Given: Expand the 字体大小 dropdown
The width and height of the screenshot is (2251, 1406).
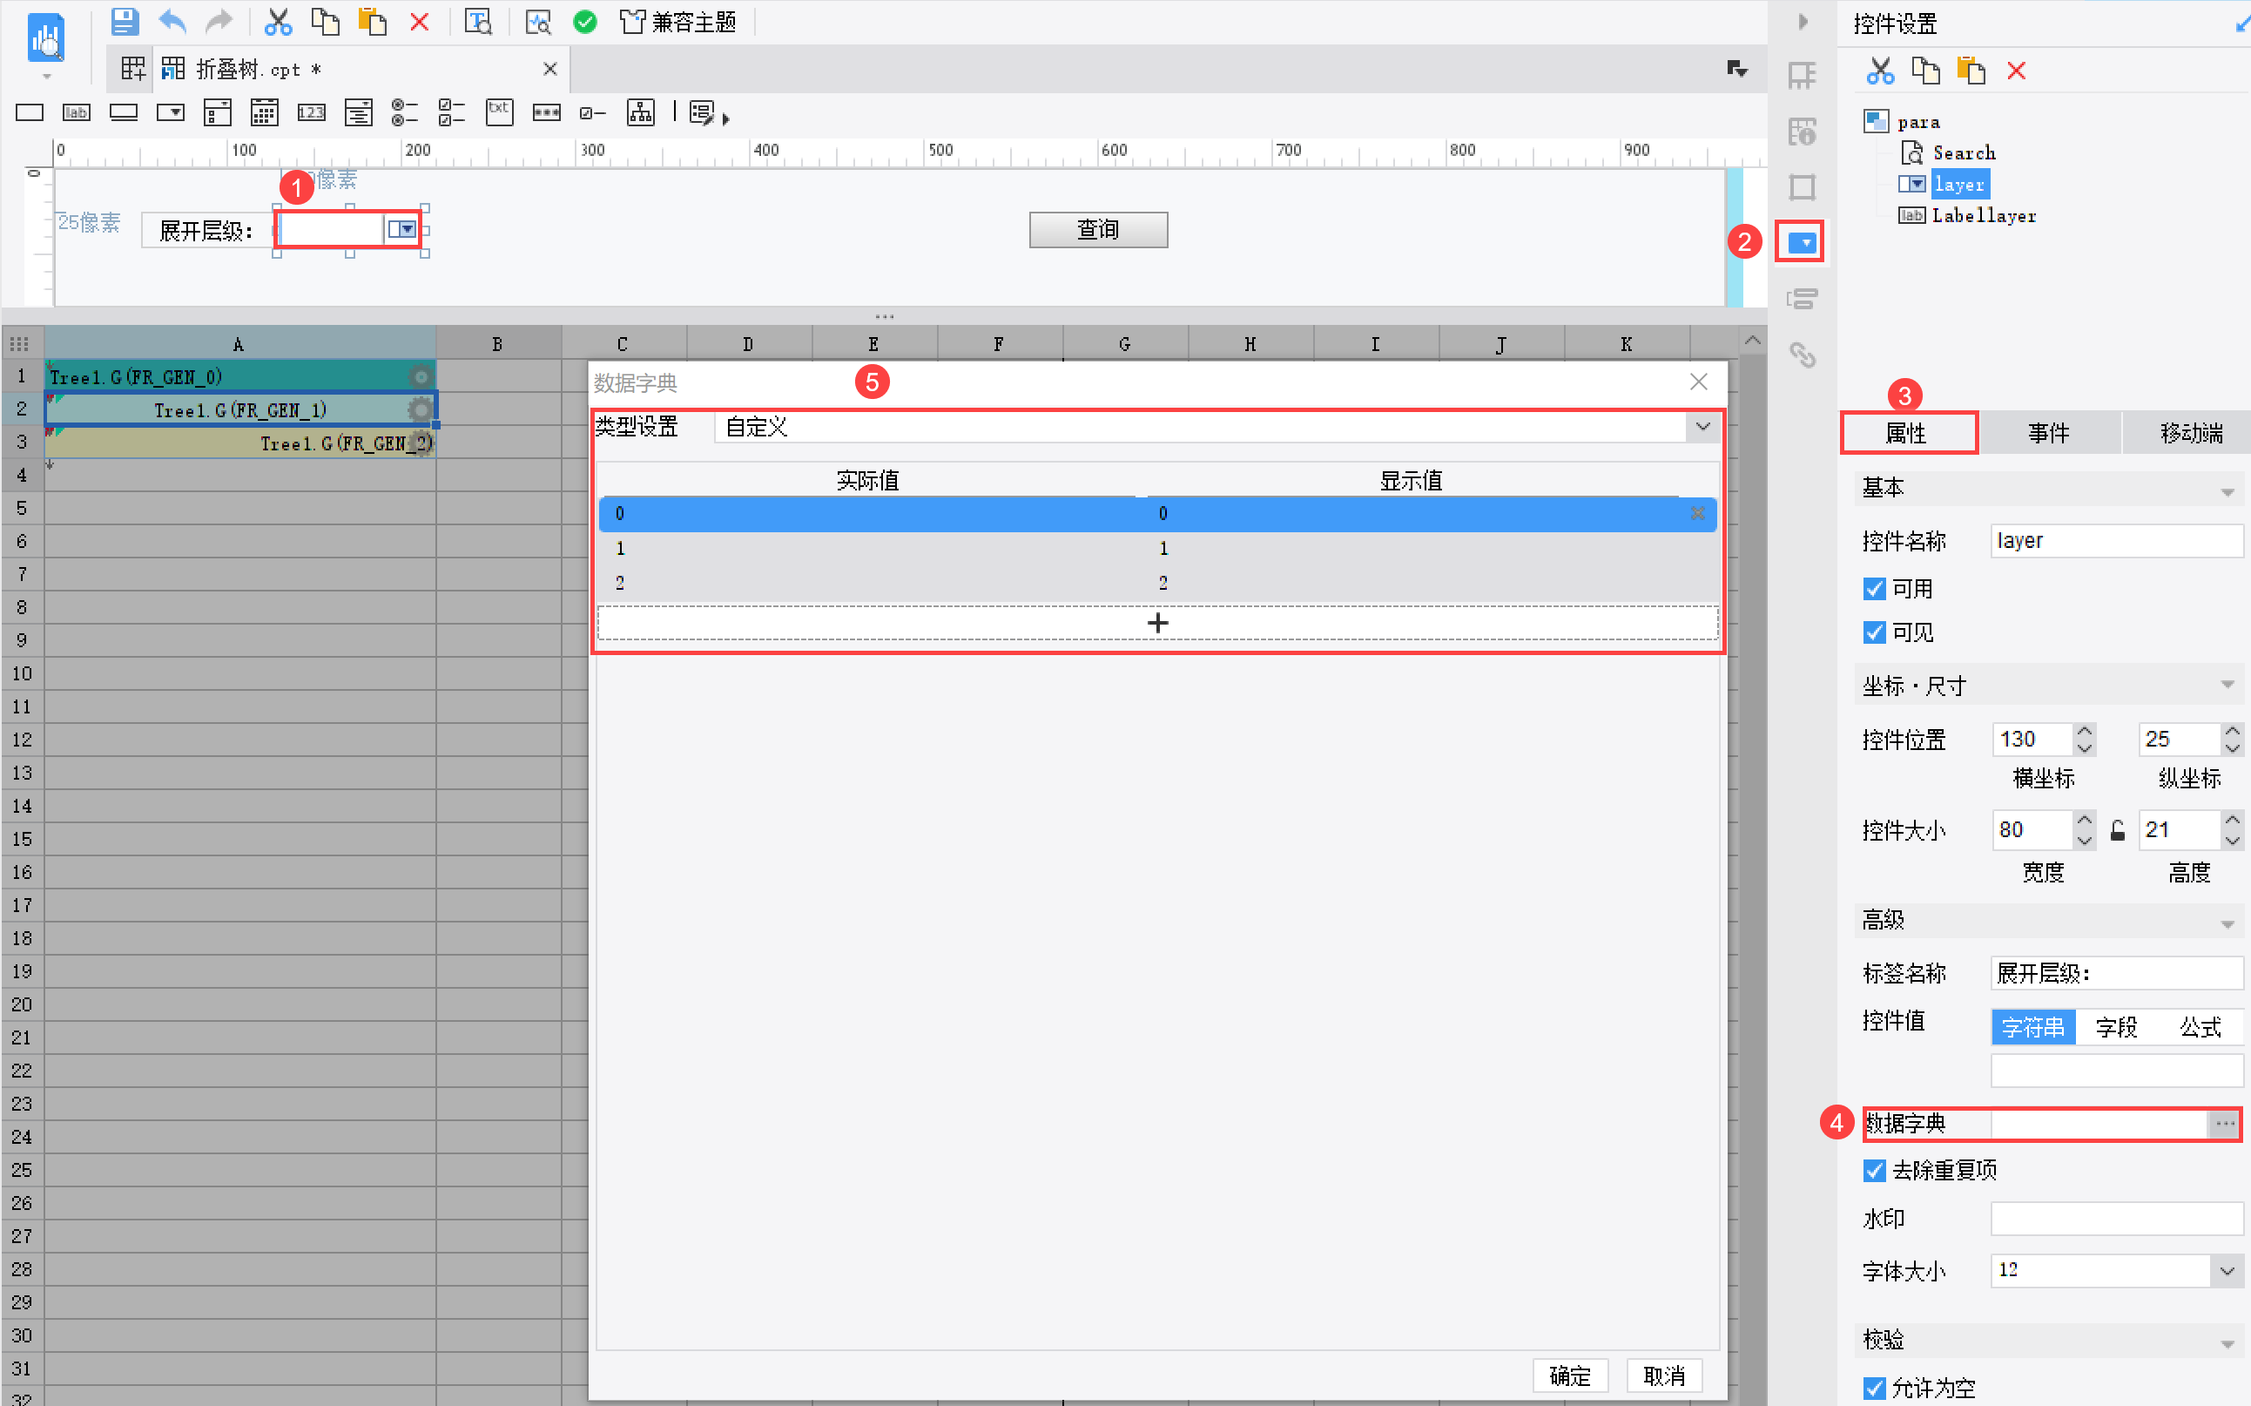Looking at the screenshot, I should click(x=2227, y=1270).
